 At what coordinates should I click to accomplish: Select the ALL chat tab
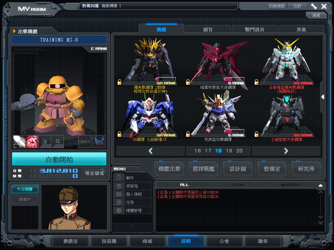pyautogui.click(x=185, y=185)
